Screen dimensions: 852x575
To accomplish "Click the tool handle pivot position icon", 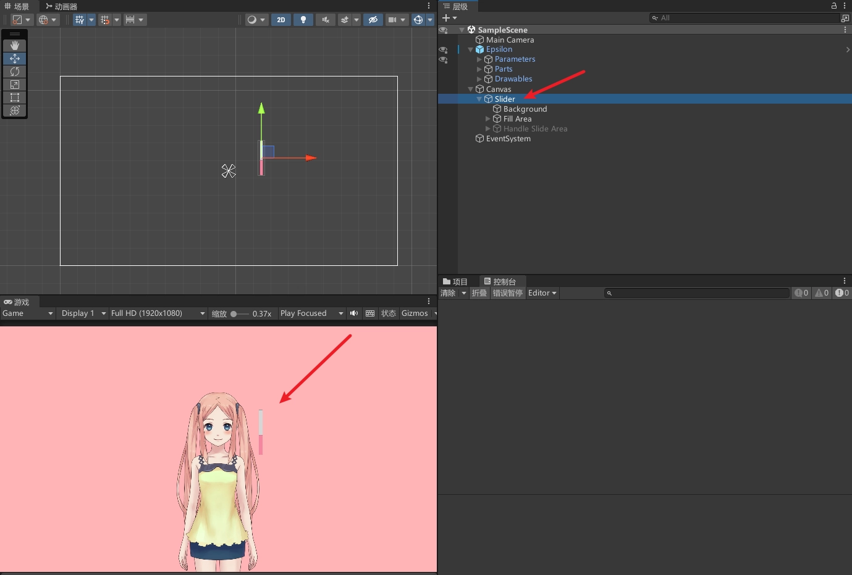I will (17, 20).
